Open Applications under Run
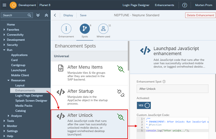Viewport: 216px width, 139px height. (19, 55)
